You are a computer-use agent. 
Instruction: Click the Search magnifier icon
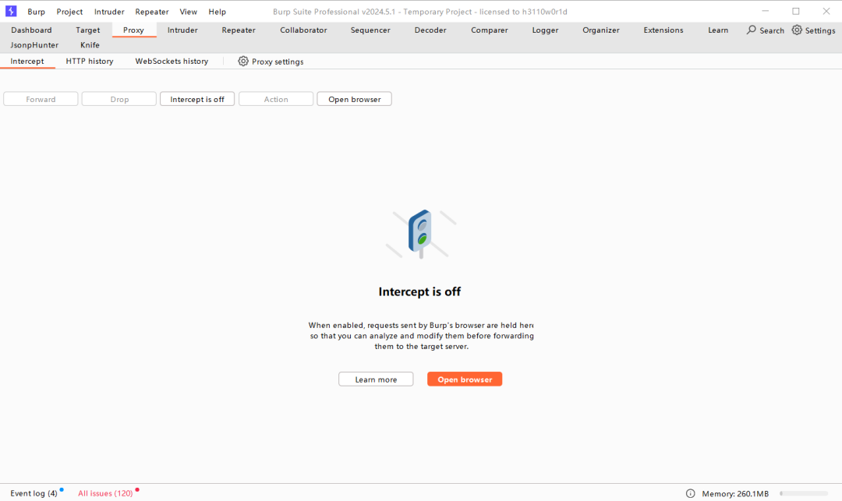tap(751, 30)
